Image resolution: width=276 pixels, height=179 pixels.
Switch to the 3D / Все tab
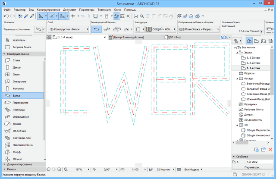coord(179,38)
